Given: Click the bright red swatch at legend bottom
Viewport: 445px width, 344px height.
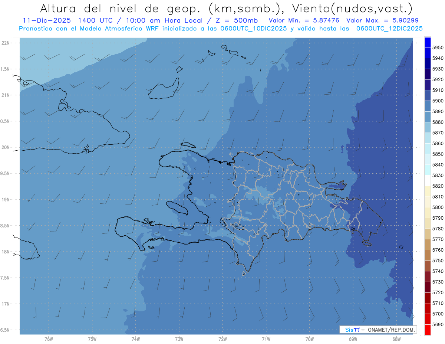Looking at the screenshot, I should click(x=428, y=330).
